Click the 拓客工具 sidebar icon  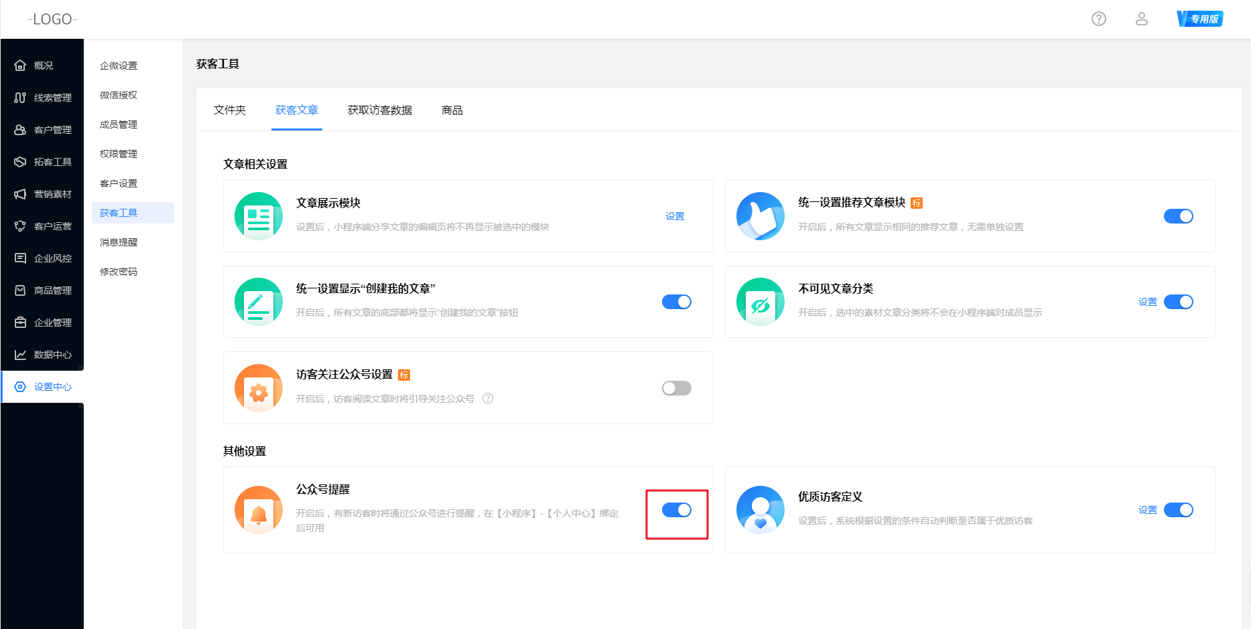(20, 162)
